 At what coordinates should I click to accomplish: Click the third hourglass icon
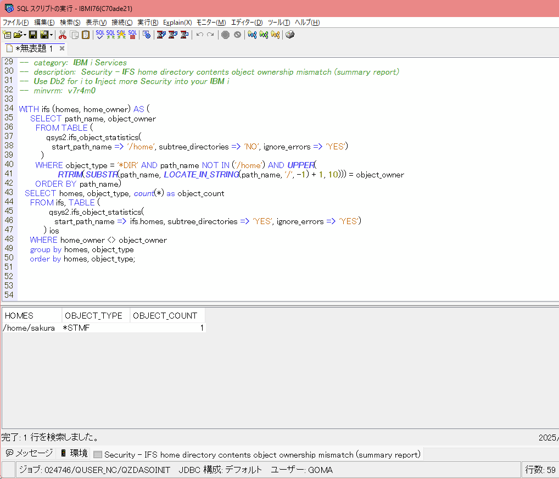(x=185, y=35)
